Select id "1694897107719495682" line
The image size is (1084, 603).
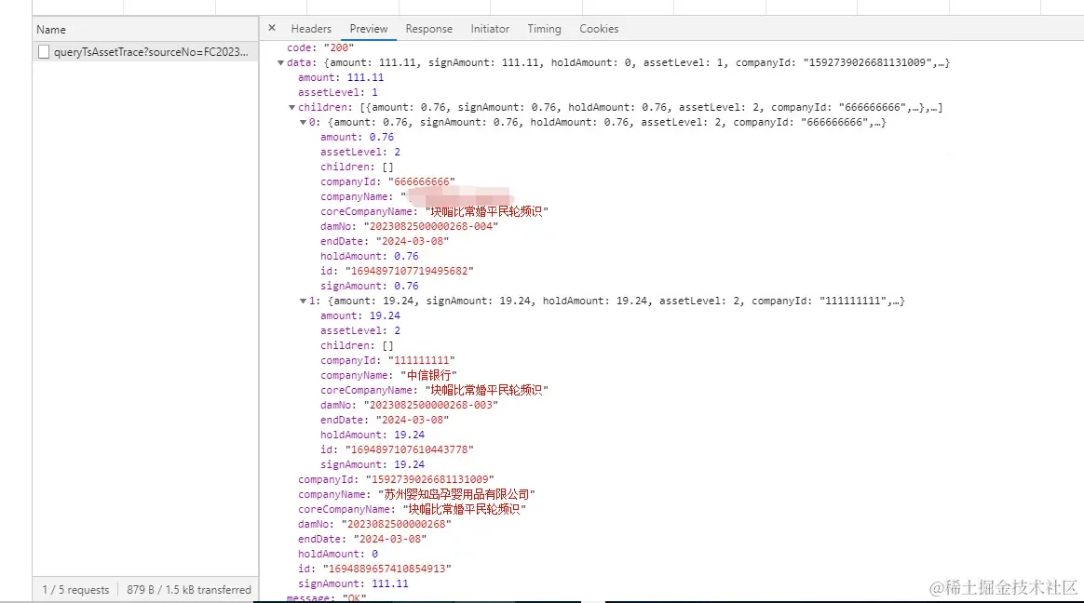(x=397, y=272)
